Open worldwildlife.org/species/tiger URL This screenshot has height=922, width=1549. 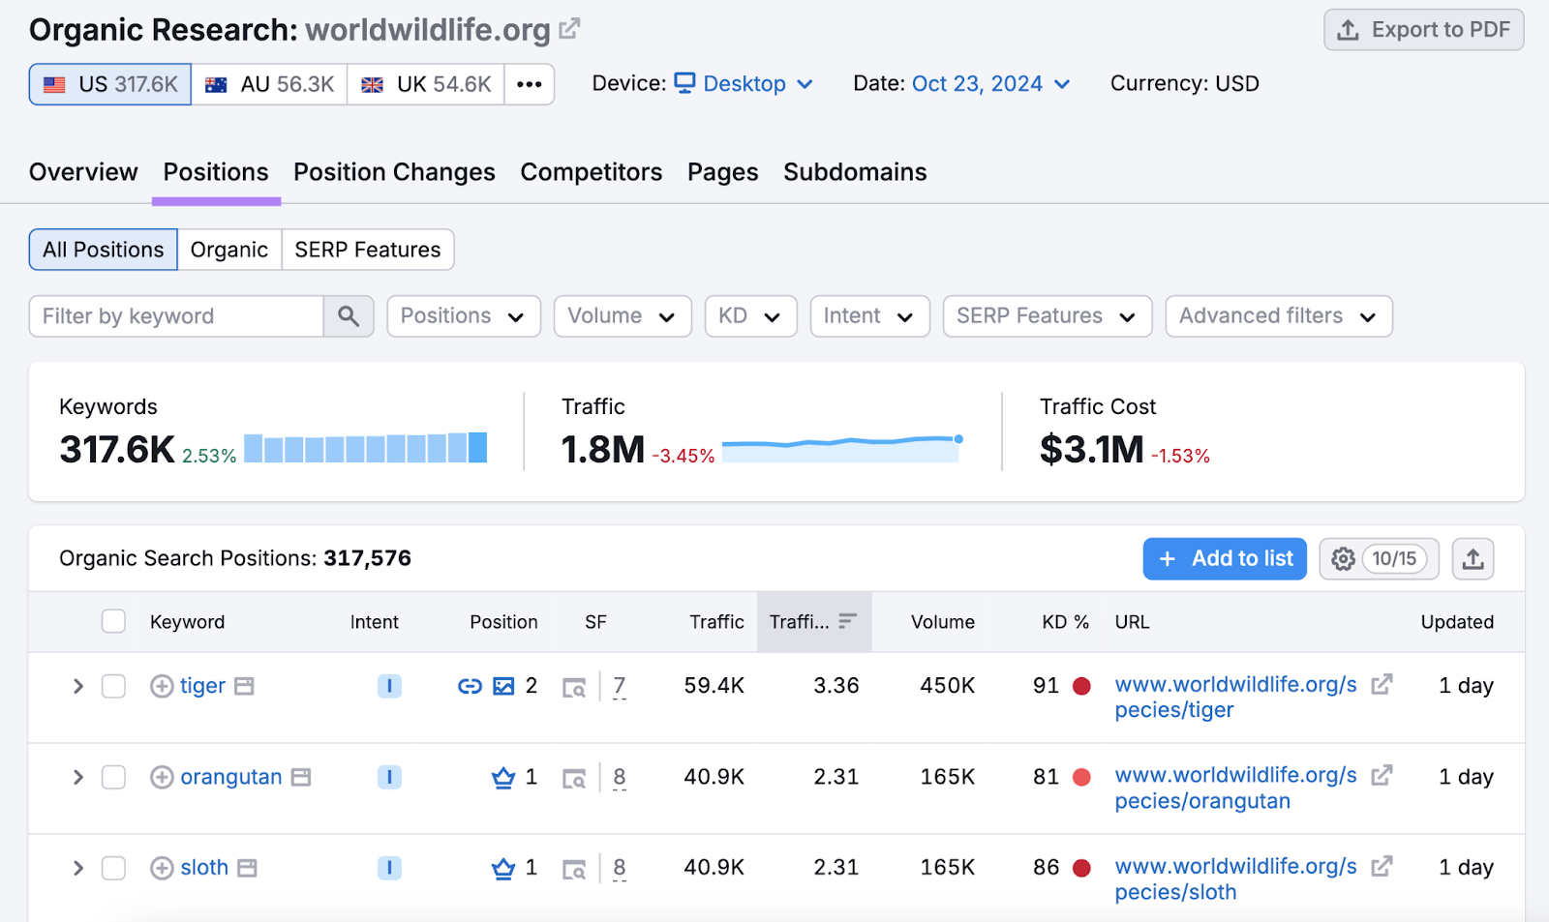(1235, 698)
